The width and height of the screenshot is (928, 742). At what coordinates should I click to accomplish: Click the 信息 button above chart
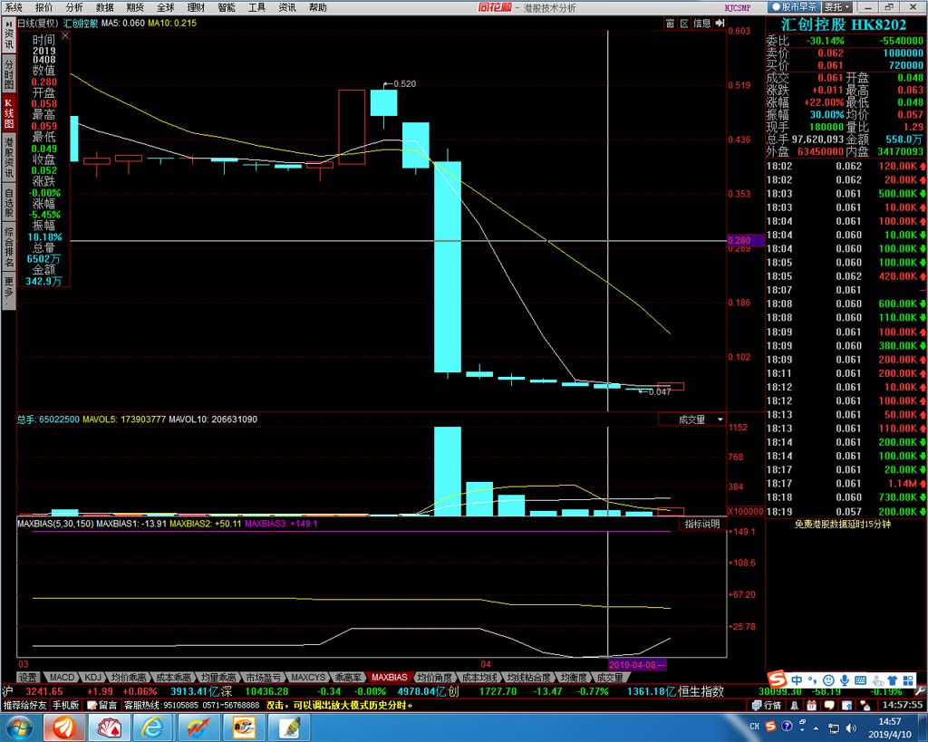pyautogui.click(x=702, y=23)
